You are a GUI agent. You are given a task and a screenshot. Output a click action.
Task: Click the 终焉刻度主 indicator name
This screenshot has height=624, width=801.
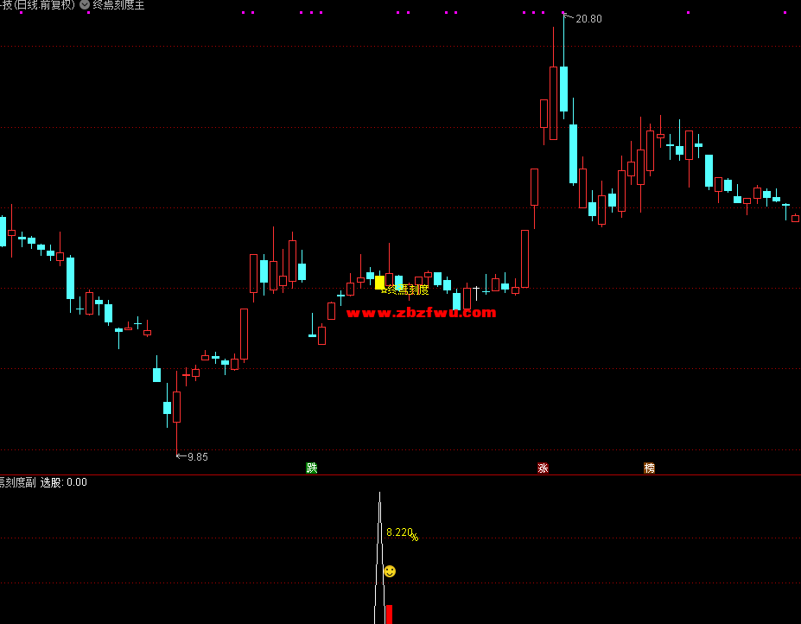[x=118, y=4]
